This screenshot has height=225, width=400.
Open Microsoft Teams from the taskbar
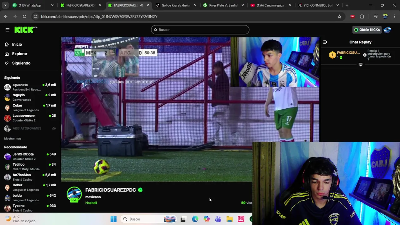pos(218,219)
